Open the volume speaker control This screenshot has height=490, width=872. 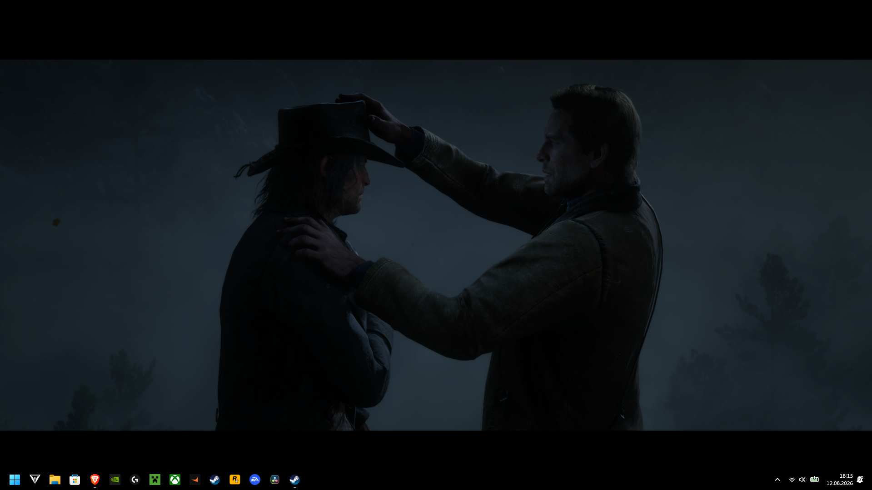[x=802, y=480]
